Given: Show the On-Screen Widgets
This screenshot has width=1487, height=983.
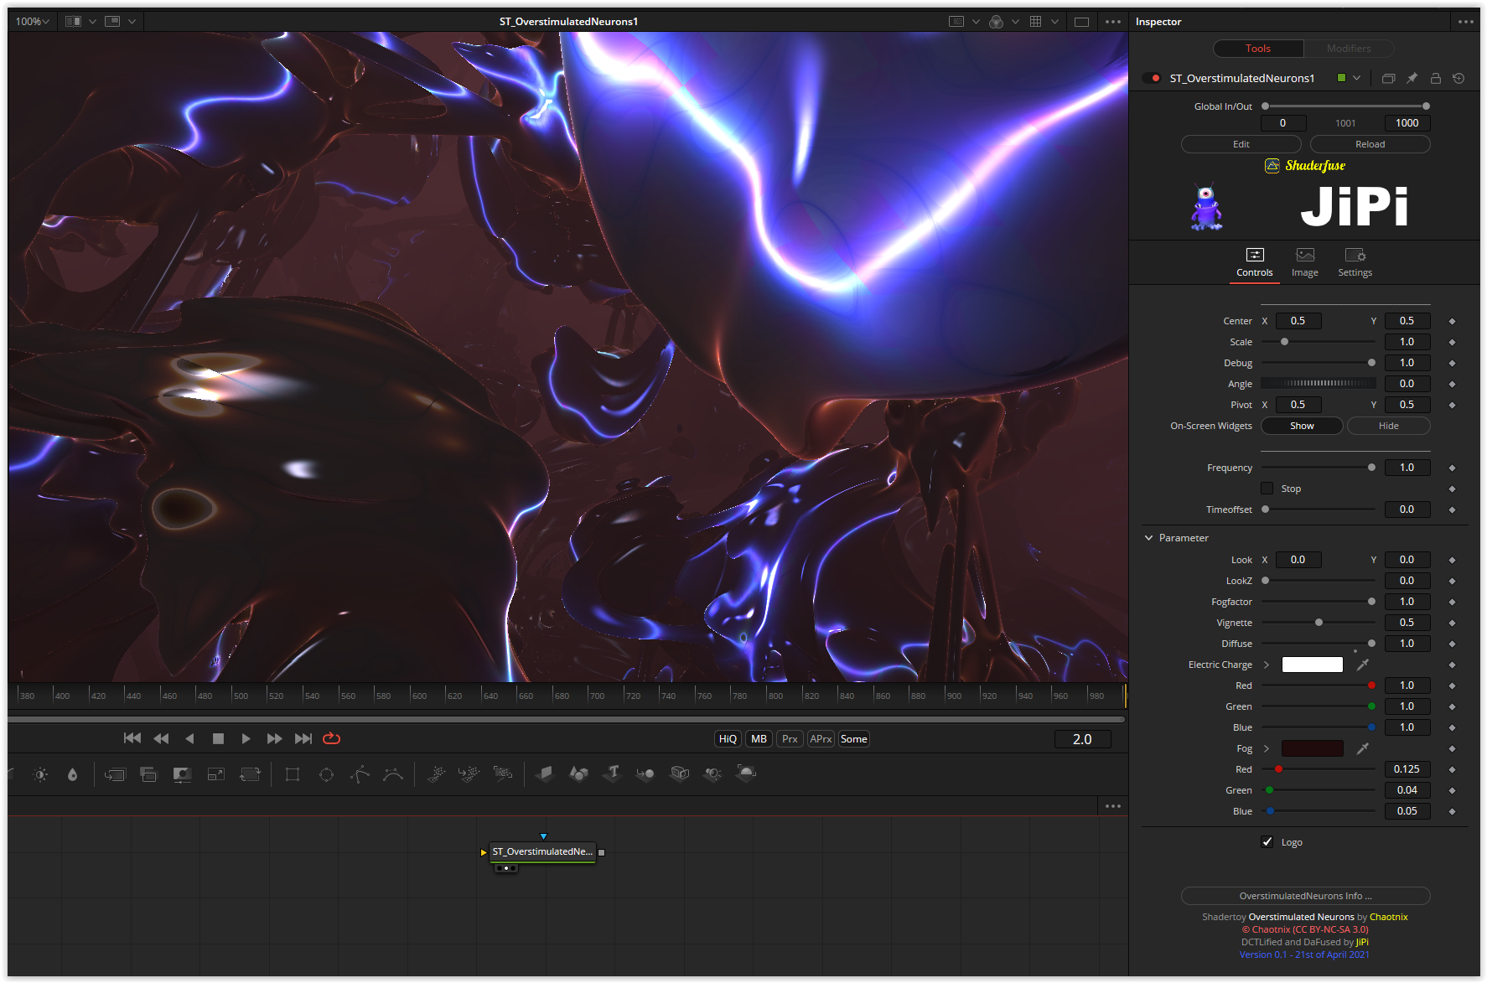Looking at the screenshot, I should [x=1302, y=426].
